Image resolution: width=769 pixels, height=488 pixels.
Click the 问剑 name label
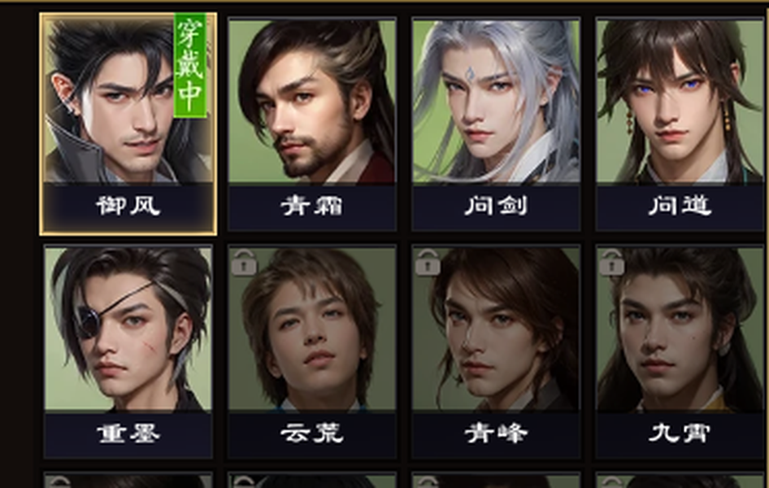pyautogui.click(x=496, y=206)
